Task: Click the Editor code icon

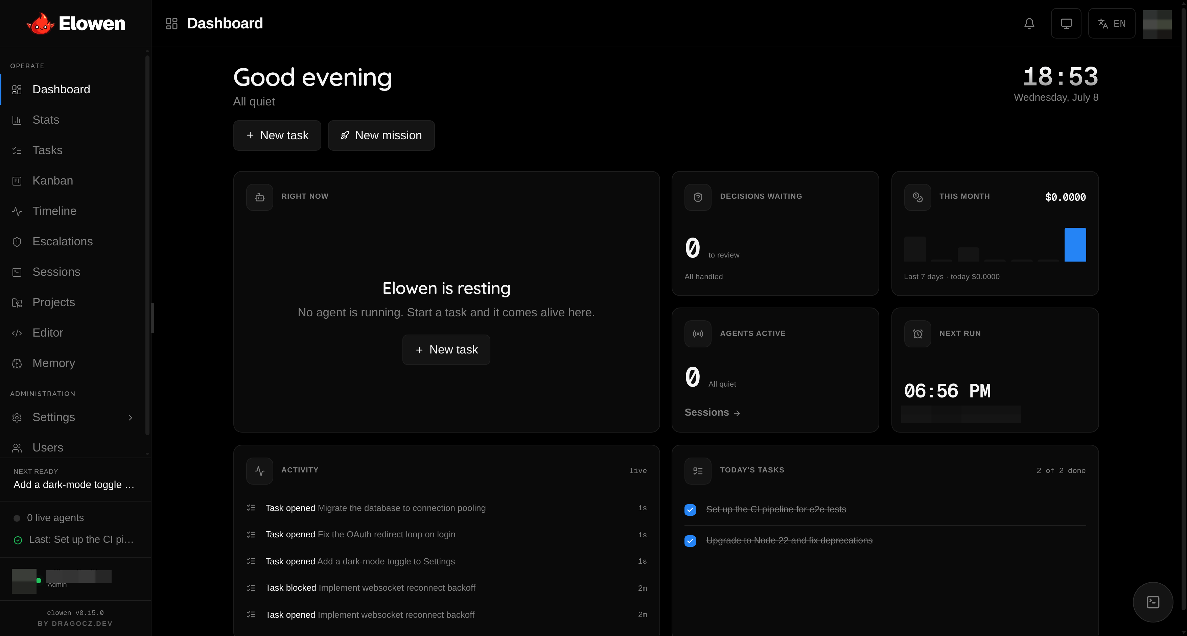Action: 17,333
